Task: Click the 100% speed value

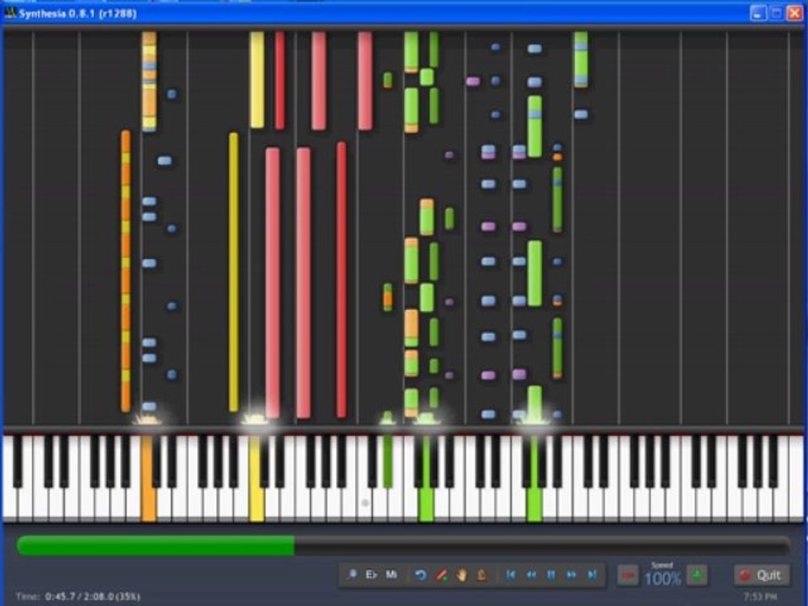Action: [x=662, y=579]
